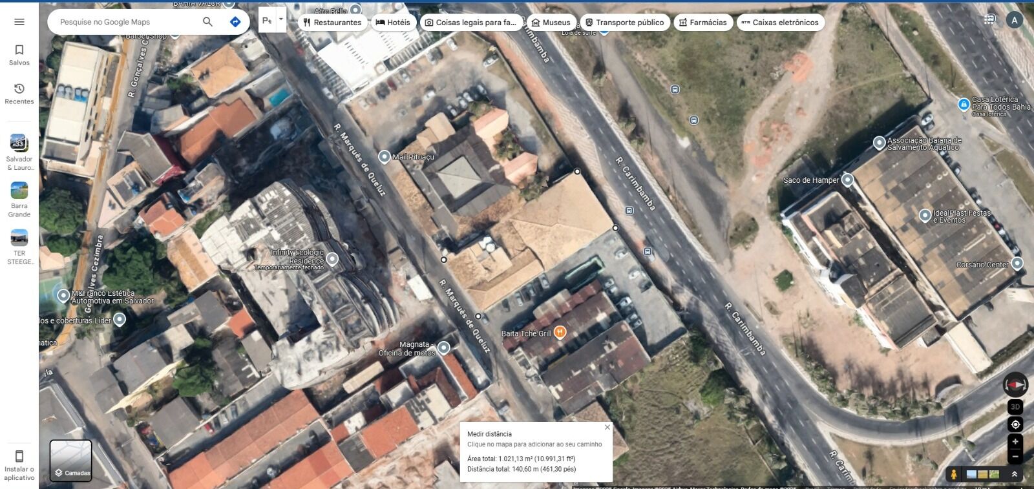Screen dimensions: 1034x489
Task: Click the search magnifier icon
Action: (207, 22)
